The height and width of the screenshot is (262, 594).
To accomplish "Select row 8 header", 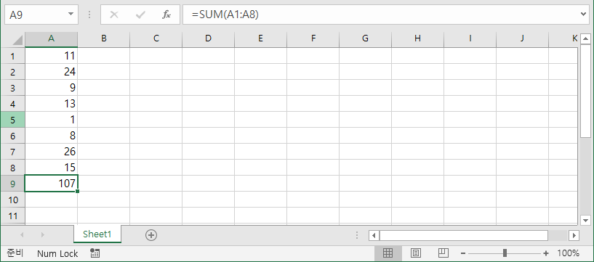I will [x=13, y=168].
